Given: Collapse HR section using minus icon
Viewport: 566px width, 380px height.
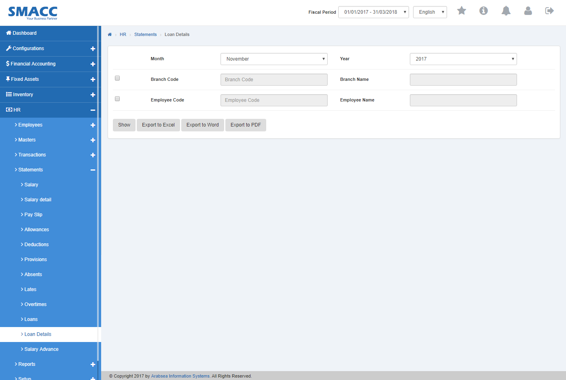Looking at the screenshot, I should coord(93,110).
